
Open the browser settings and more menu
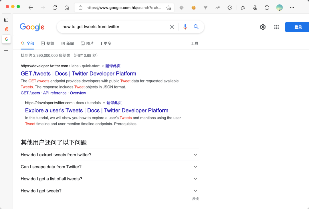coord(292,8)
